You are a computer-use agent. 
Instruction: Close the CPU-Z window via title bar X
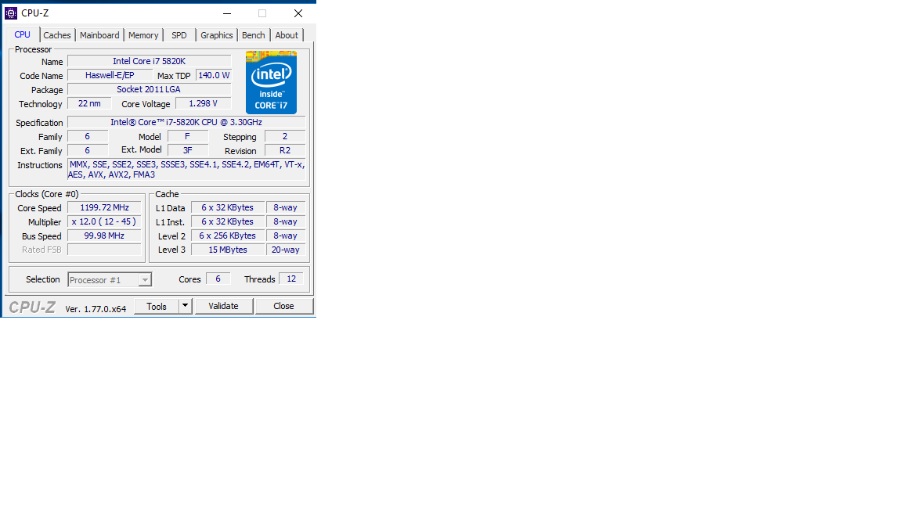pos(298,13)
